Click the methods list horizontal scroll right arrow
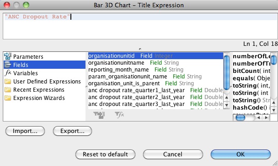The image size is (278, 166). tap(266, 117)
